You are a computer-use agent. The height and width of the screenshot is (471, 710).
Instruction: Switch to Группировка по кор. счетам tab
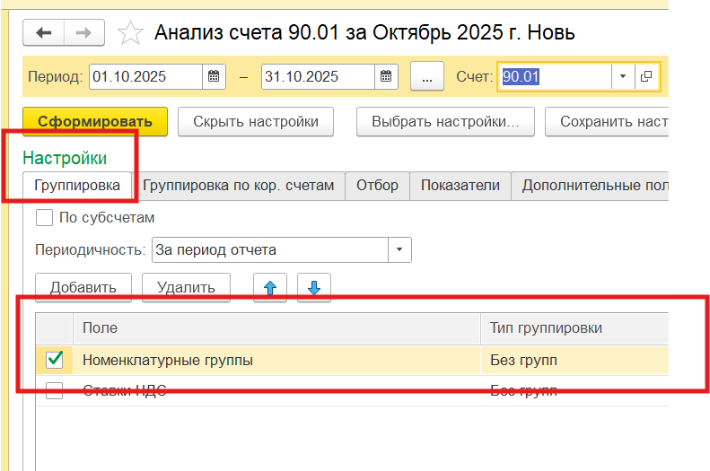(x=239, y=186)
